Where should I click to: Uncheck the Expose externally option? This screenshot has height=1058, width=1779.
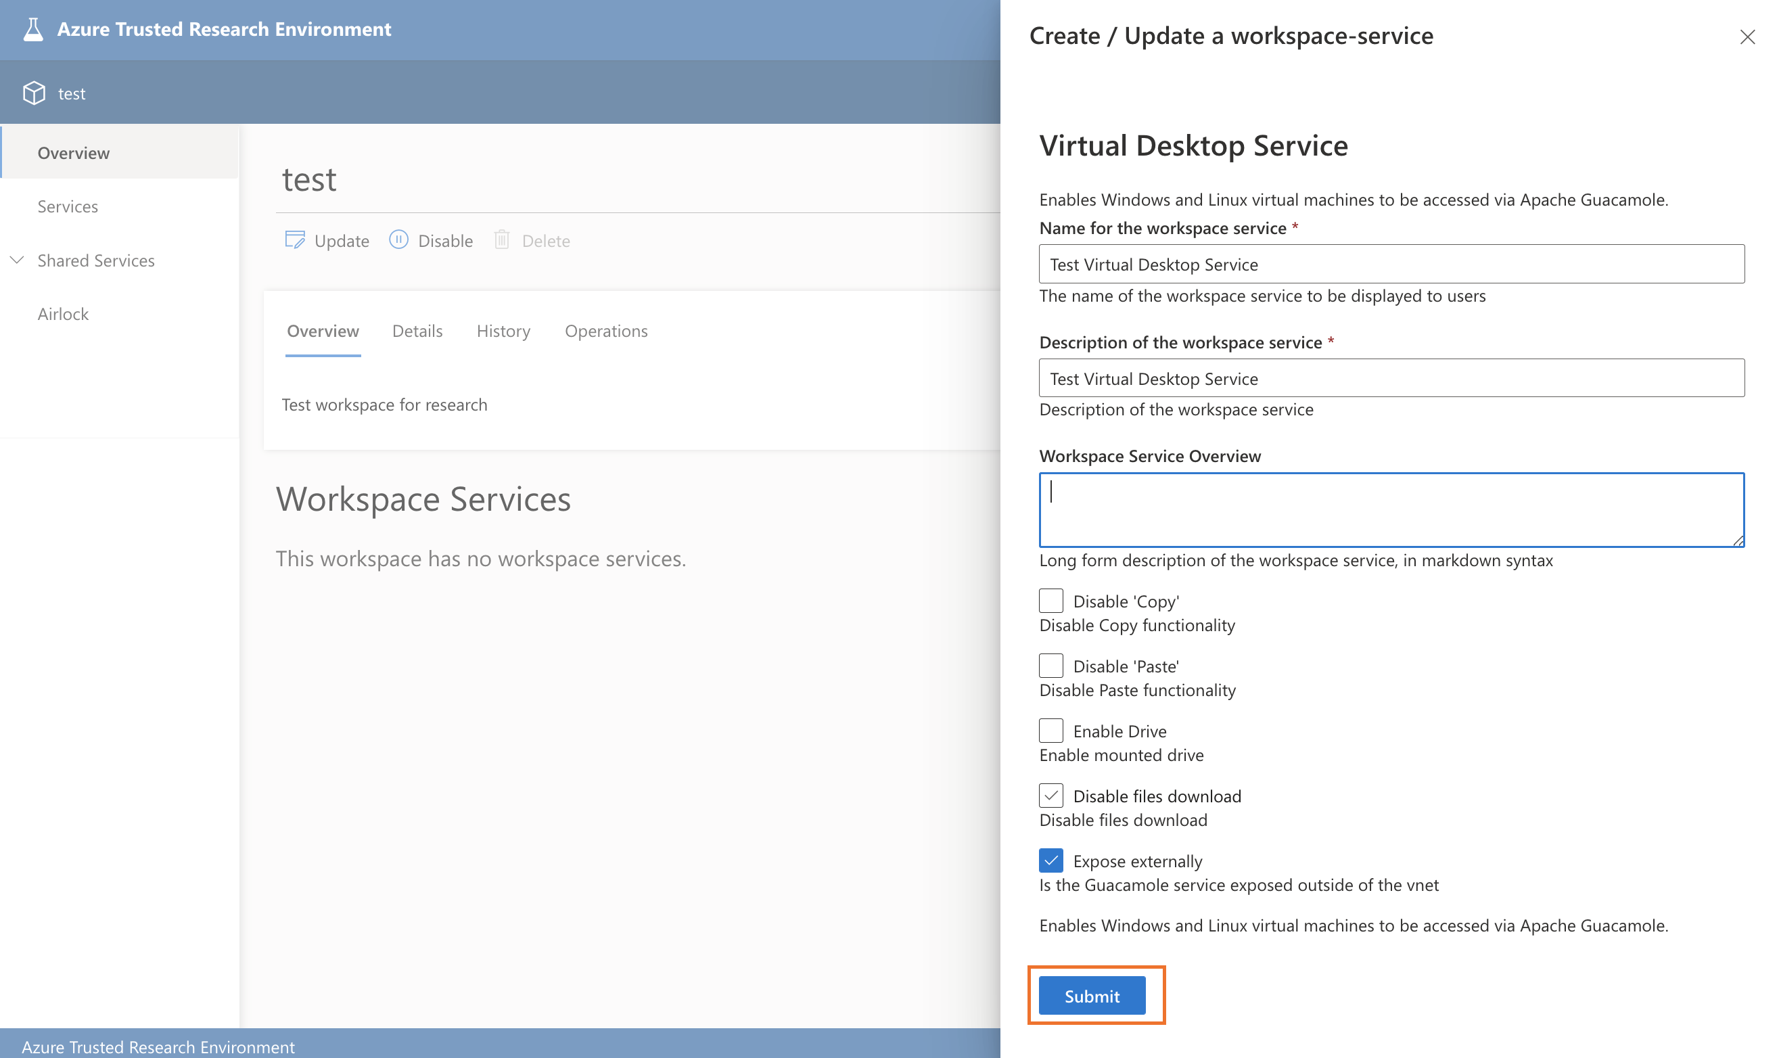click(x=1050, y=860)
